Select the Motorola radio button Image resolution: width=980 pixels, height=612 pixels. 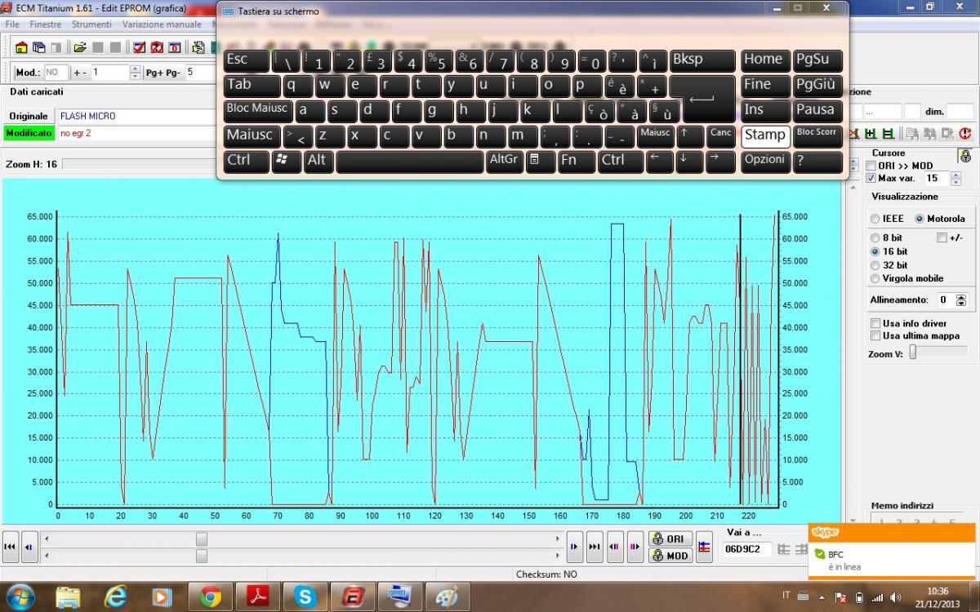(920, 219)
